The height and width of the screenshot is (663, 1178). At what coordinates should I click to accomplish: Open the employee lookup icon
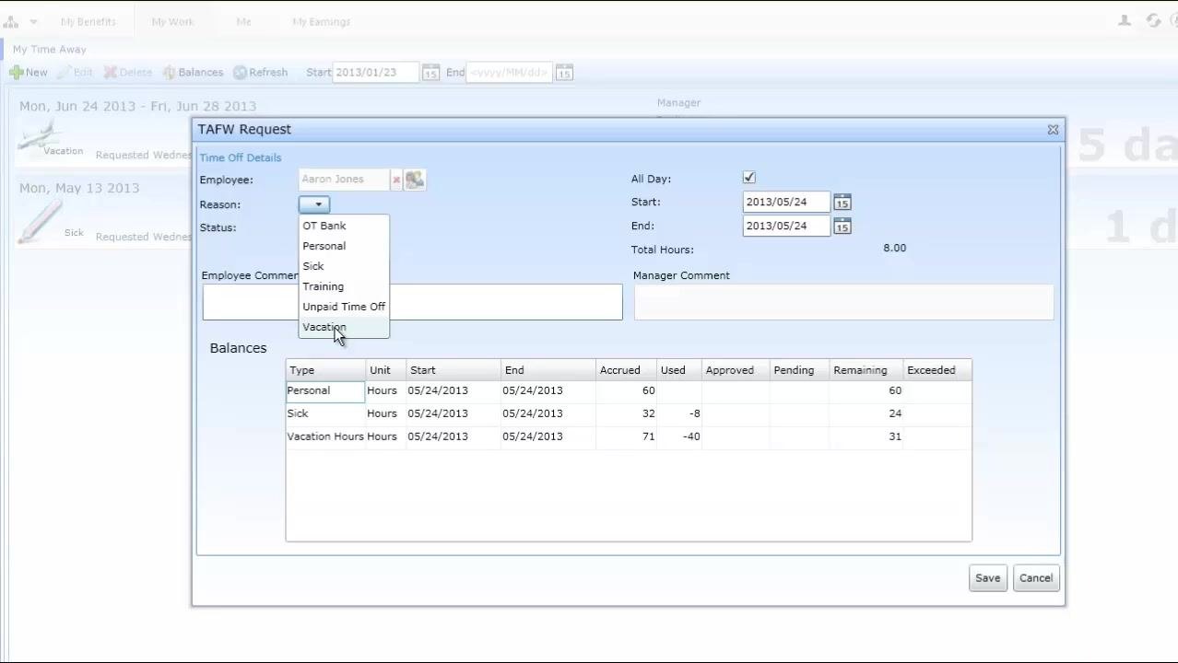tap(415, 180)
